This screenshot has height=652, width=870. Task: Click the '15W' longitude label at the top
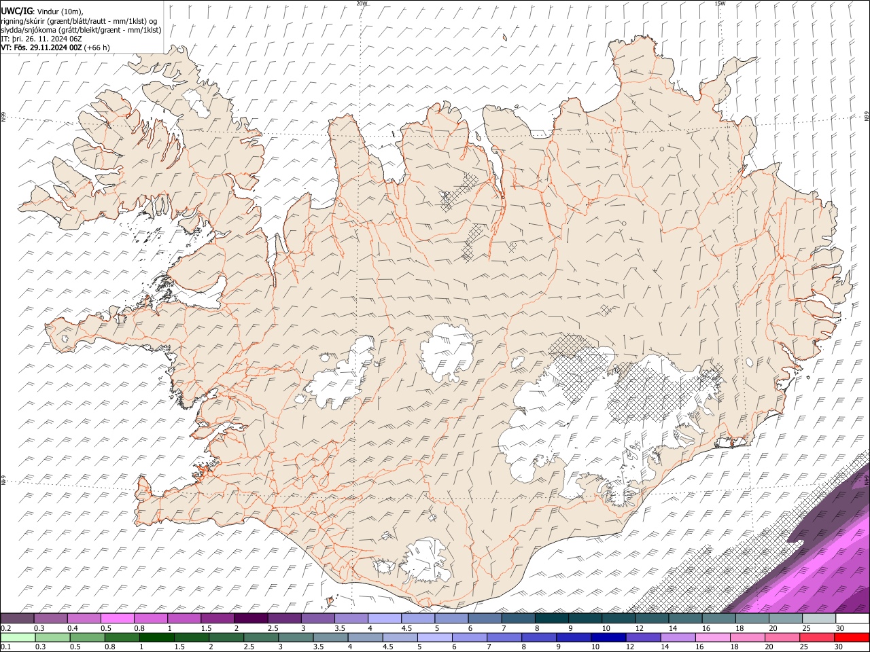(x=720, y=3)
